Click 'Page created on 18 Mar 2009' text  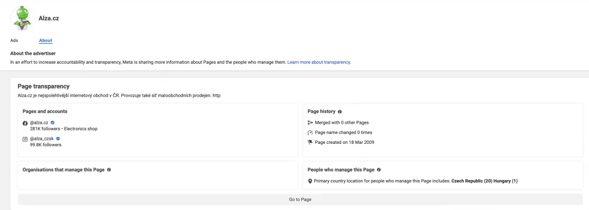coord(345,142)
